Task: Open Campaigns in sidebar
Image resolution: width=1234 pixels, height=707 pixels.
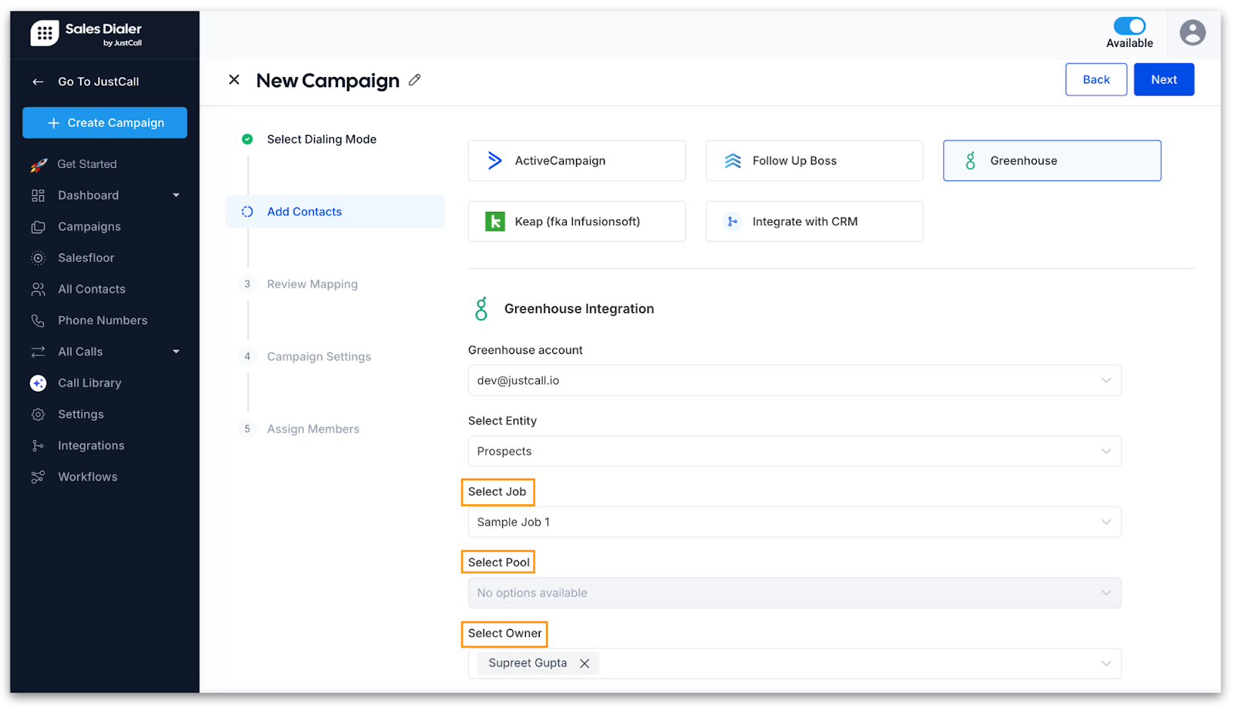Action: [x=89, y=227]
